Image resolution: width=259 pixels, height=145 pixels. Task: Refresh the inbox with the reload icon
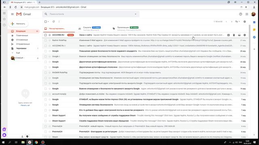pyautogui.click(x=53, y=21)
